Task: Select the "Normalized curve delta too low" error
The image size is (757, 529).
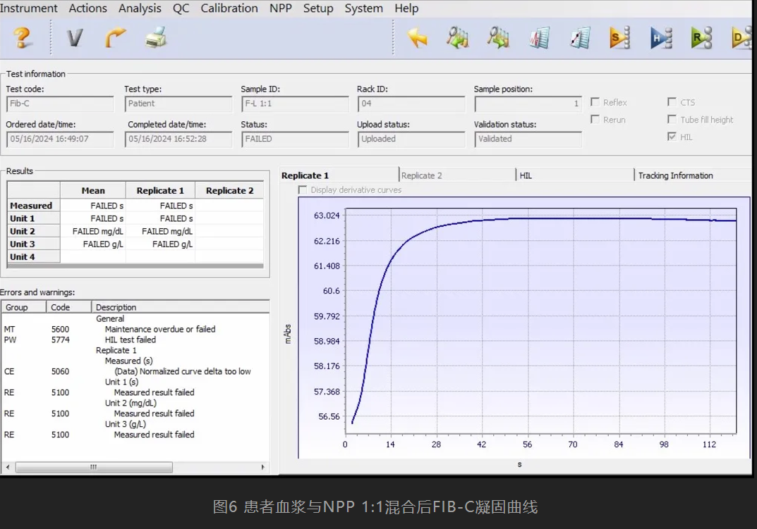Action: click(x=135, y=371)
